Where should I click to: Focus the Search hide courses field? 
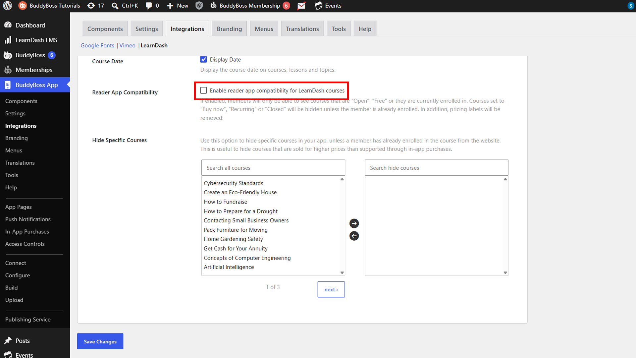[x=436, y=168]
